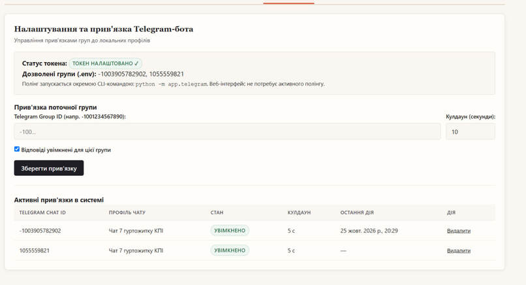Click the heading 'Налаштування та прив'язка Telegram-бота'

click(104, 29)
